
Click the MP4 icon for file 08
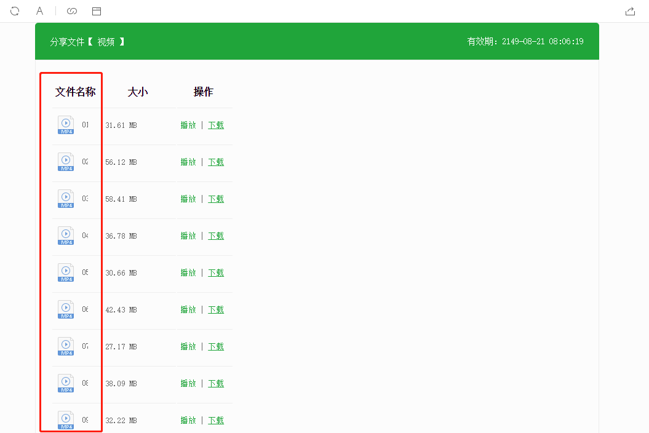tap(66, 383)
